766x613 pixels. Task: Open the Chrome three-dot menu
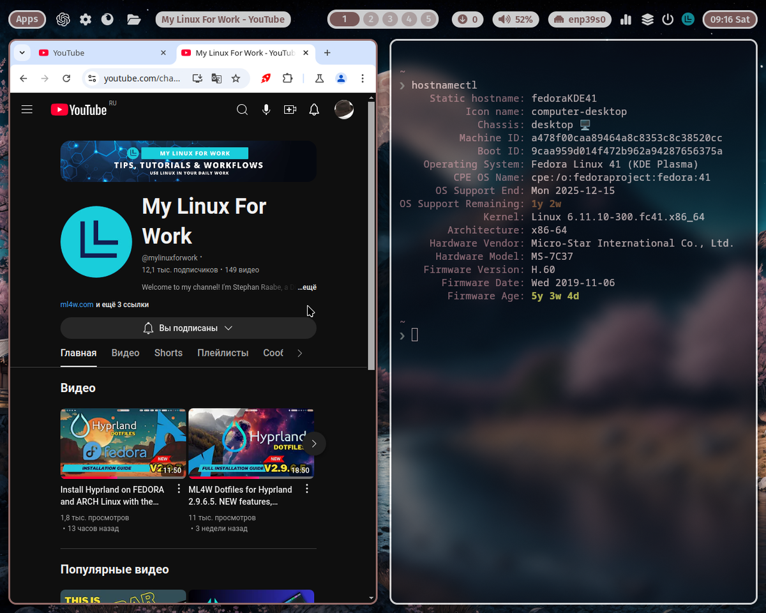click(x=363, y=79)
